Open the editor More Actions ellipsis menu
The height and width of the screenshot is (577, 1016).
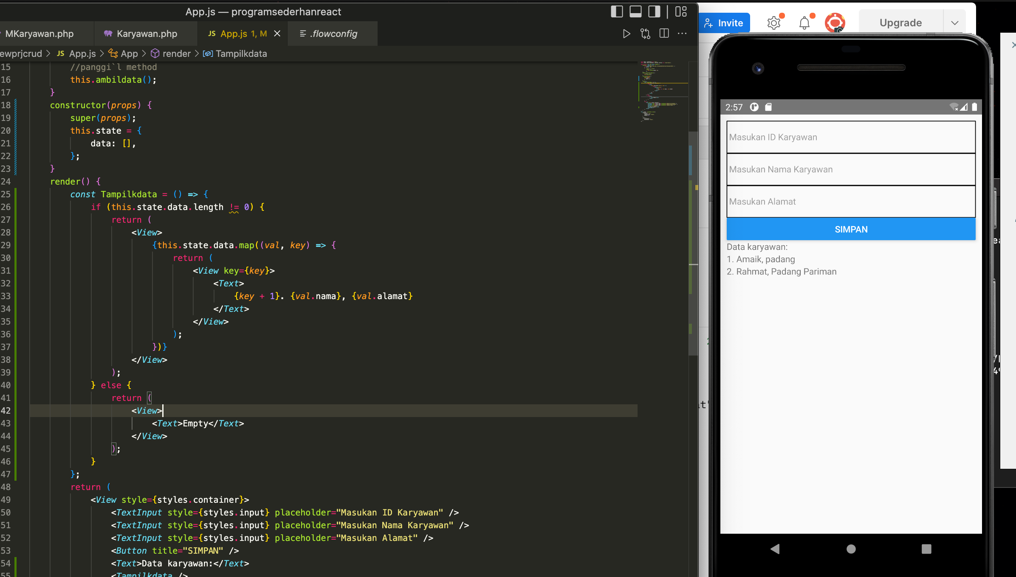click(x=682, y=34)
